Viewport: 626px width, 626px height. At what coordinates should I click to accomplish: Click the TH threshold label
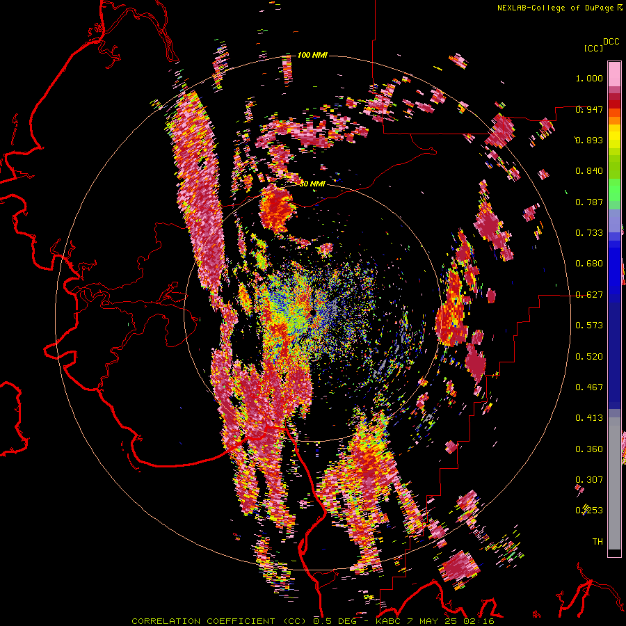point(597,542)
